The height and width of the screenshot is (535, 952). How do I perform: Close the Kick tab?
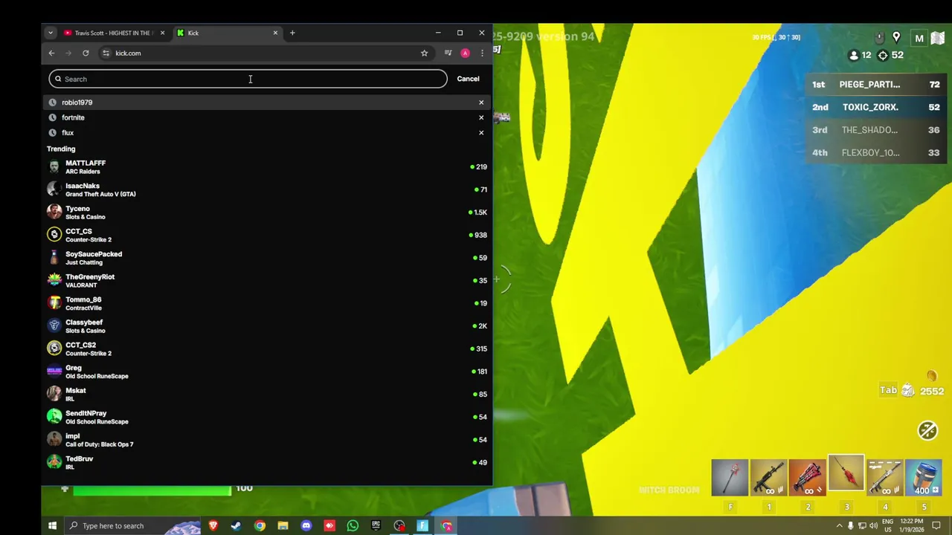[275, 33]
